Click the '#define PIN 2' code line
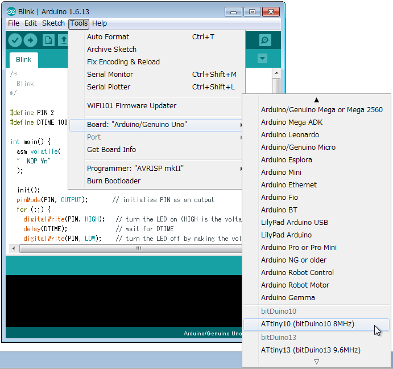393x369 pixels. pyautogui.click(x=32, y=113)
